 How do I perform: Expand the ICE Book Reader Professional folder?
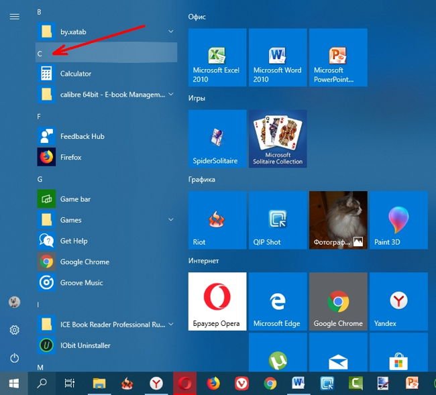[107, 325]
